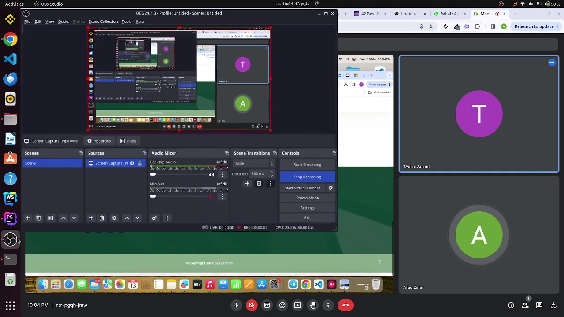Toggle lock on Screen Capture source

pyautogui.click(x=140, y=163)
